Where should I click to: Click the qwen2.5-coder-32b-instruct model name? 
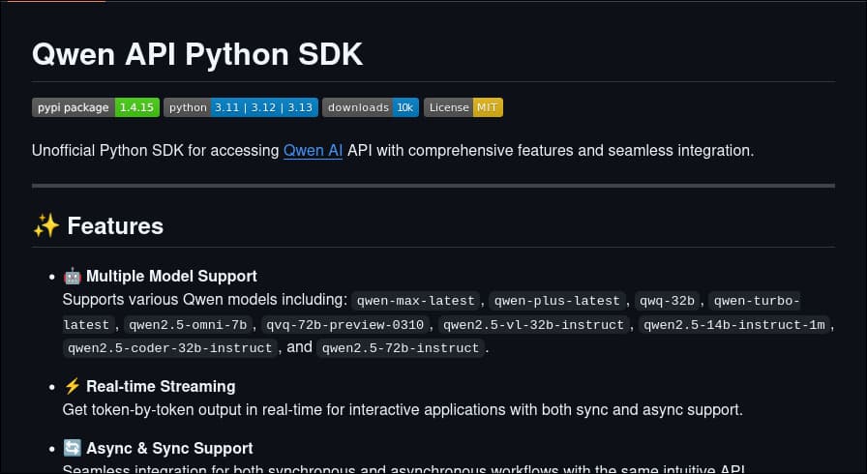[170, 347]
